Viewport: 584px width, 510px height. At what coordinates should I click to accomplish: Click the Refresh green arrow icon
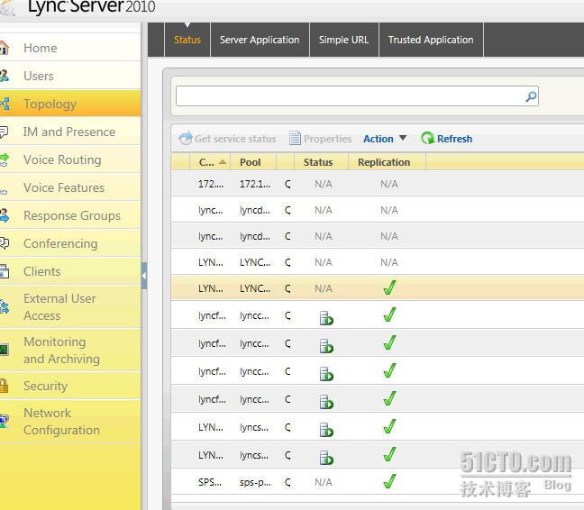pos(427,139)
